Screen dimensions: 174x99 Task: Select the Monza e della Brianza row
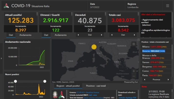coord(156,57)
